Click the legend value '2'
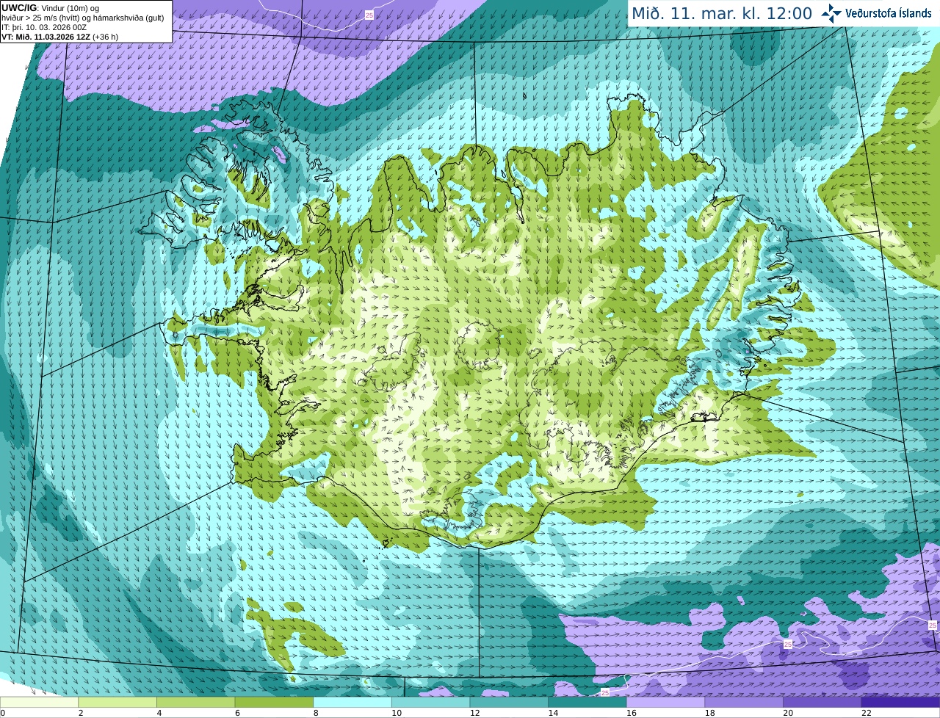The height and width of the screenshot is (718, 940). point(81,713)
